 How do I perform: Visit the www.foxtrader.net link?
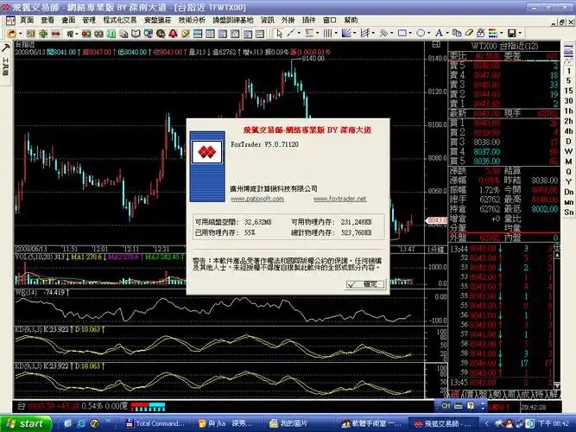click(x=339, y=199)
